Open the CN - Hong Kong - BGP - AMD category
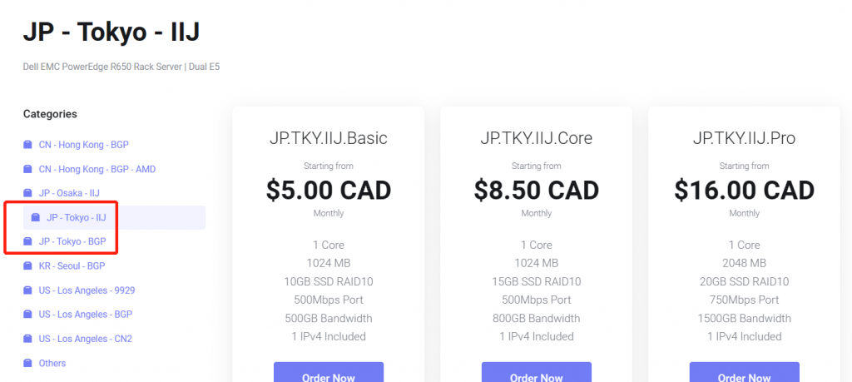852x382 pixels. [x=97, y=169]
